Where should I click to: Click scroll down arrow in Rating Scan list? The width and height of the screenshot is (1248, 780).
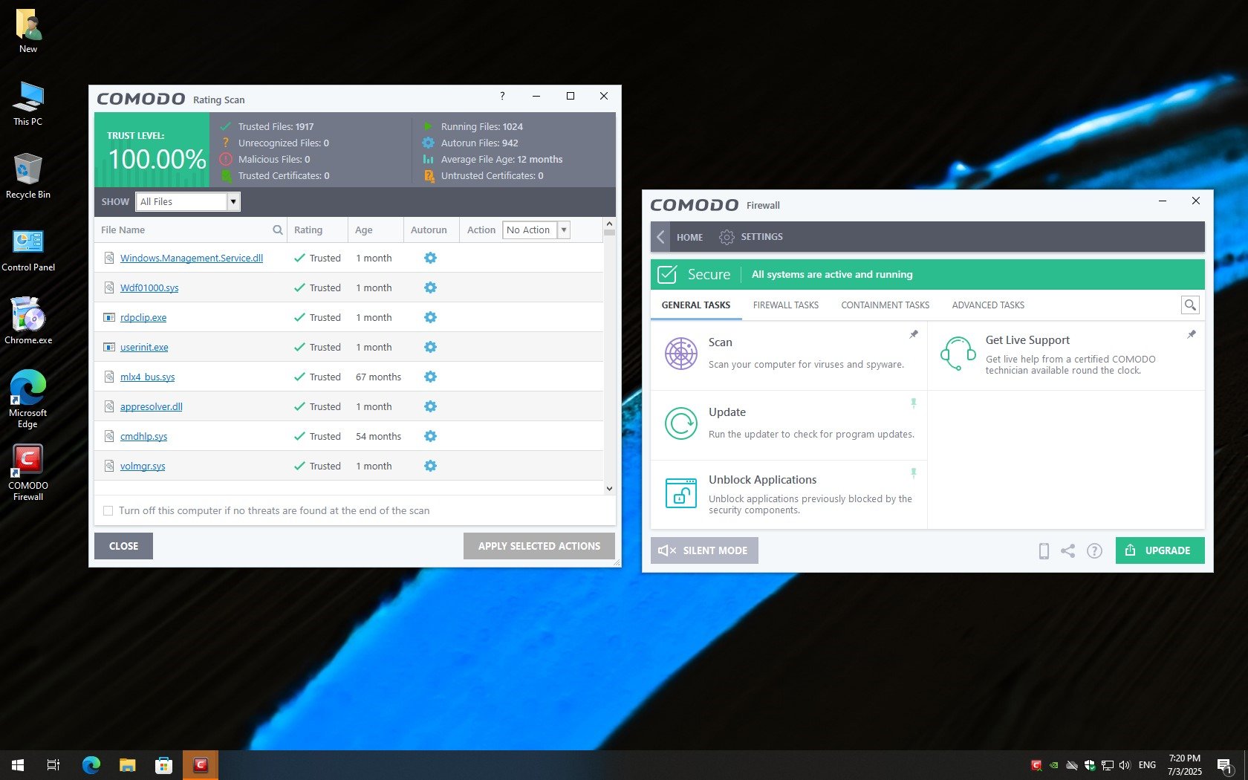pyautogui.click(x=609, y=488)
